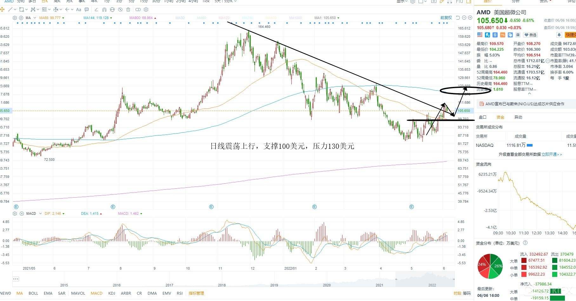Open rectangle tool dropdown arrow
The image size is (576, 301).
tap(26, 10)
